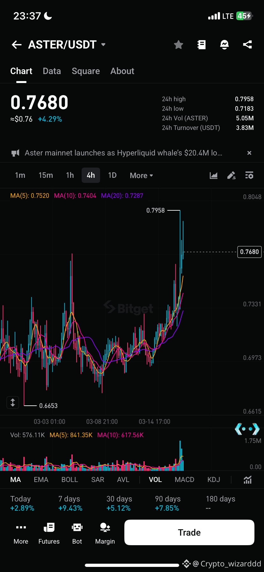Select the 1D timeframe
Viewport: 264px width, 572px height.
112,175
